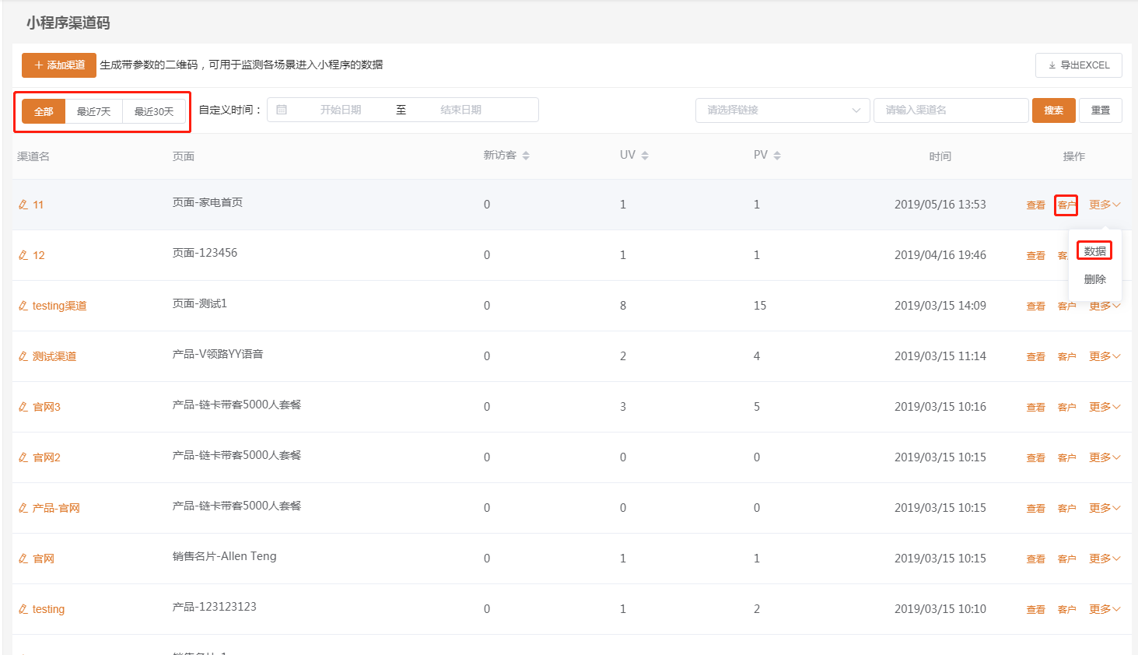Viewport: 1138px width, 655px height.
Task: Click the edit pencil icon beside channel 11
Action: click(23, 205)
